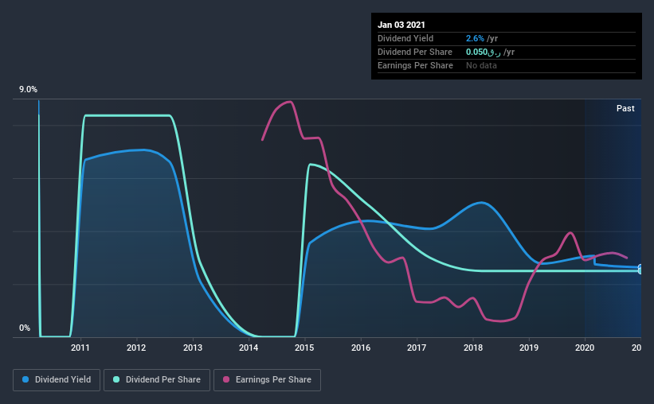The image size is (654, 404).
Task: Click the Jan 03 2021 tooltip date
Action: (401, 25)
